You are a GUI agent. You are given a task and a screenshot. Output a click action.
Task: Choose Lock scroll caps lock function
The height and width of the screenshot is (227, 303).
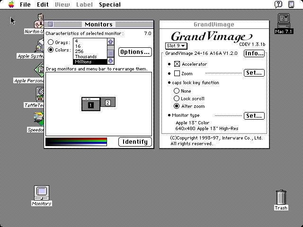pyautogui.click(x=177, y=98)
